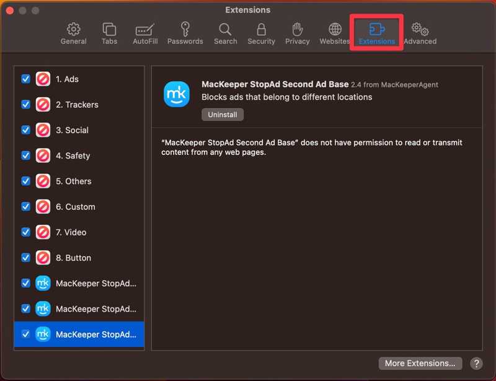Click the "MacKeeper StopAd Second Ad Base" heading
This screenshot has height=381, width=496.
pyautogui.click(x=275, y=84)
